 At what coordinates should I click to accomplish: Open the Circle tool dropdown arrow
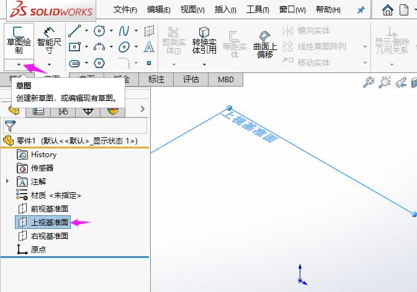pyautogui.click(x=111, y=31)
